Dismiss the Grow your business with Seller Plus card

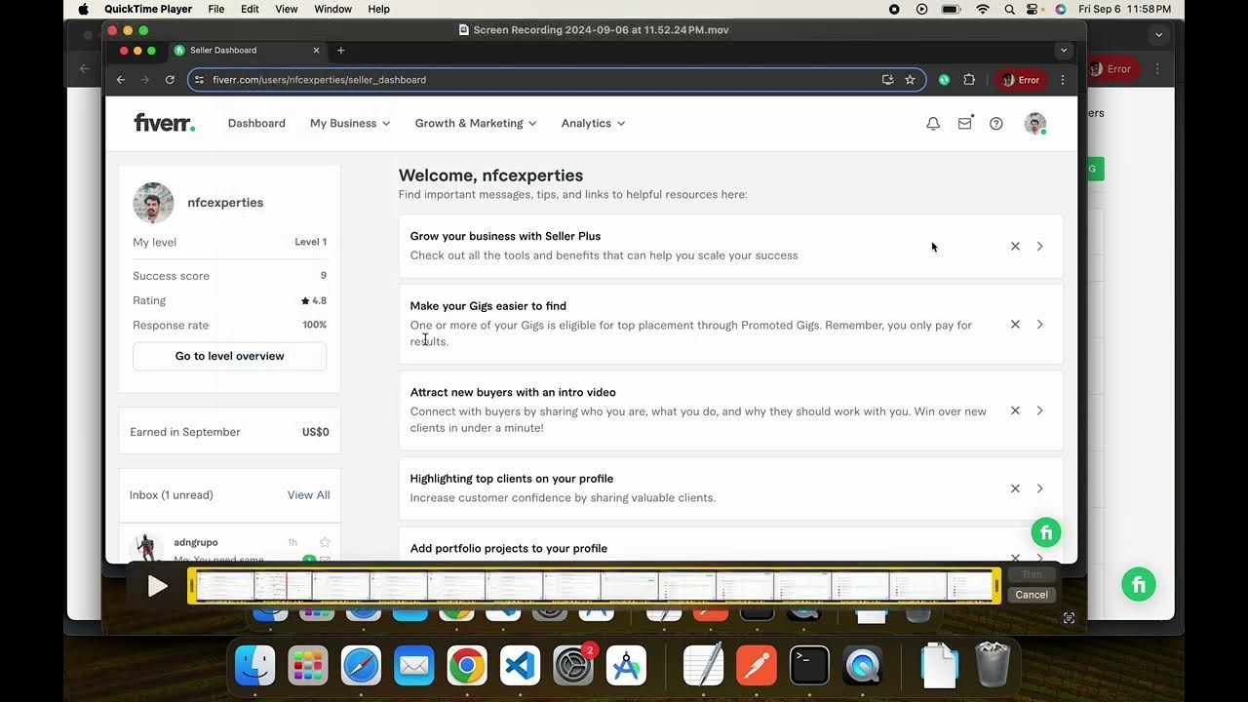tap(1015, 247)
